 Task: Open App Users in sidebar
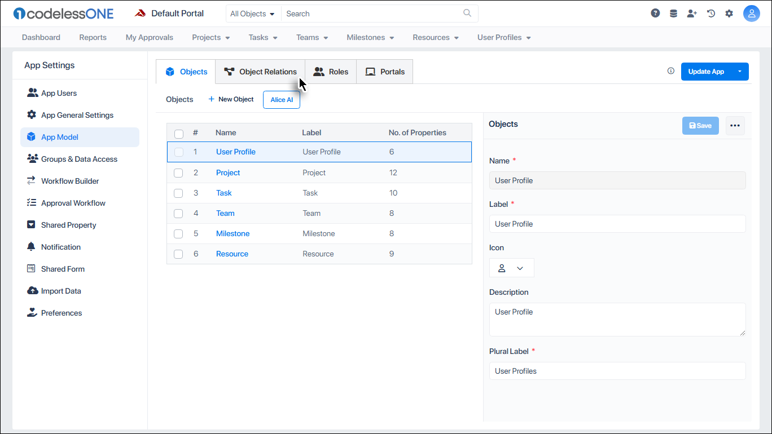(x=80, y=93)
